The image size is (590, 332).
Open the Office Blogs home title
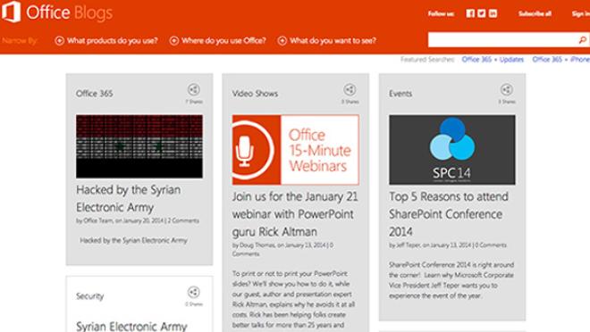pos(70,12)
